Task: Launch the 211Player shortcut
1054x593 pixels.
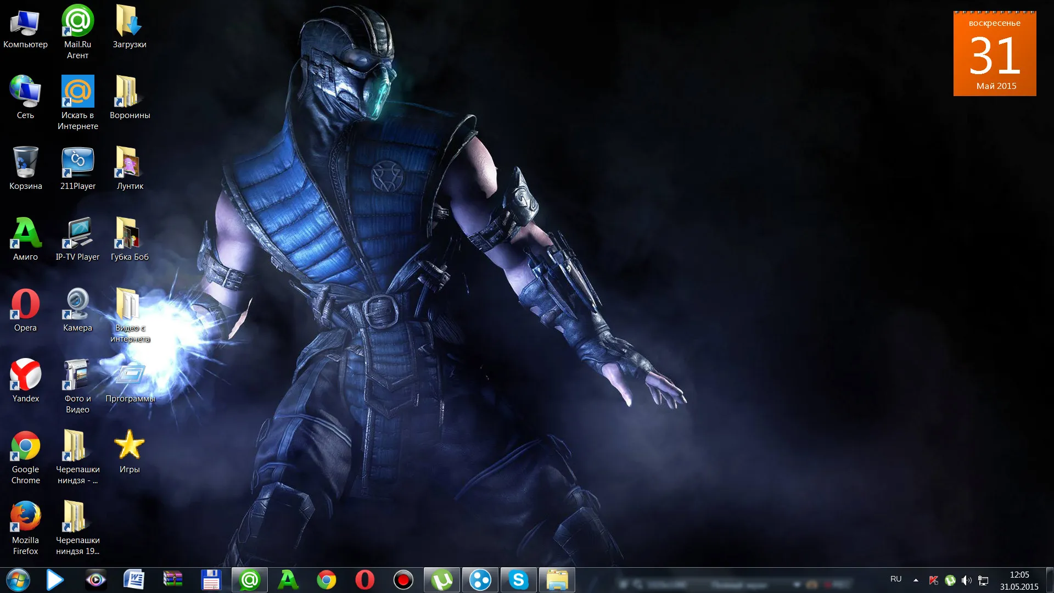Action: [x=77, y=169]
